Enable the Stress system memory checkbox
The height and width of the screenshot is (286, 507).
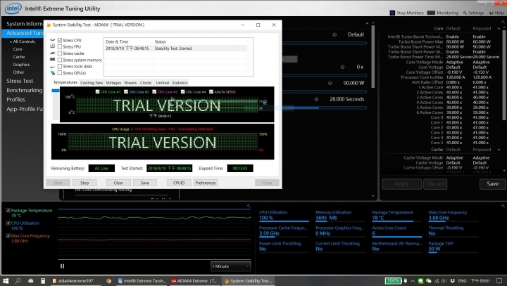pyautogui.click(x=60, y=60)
